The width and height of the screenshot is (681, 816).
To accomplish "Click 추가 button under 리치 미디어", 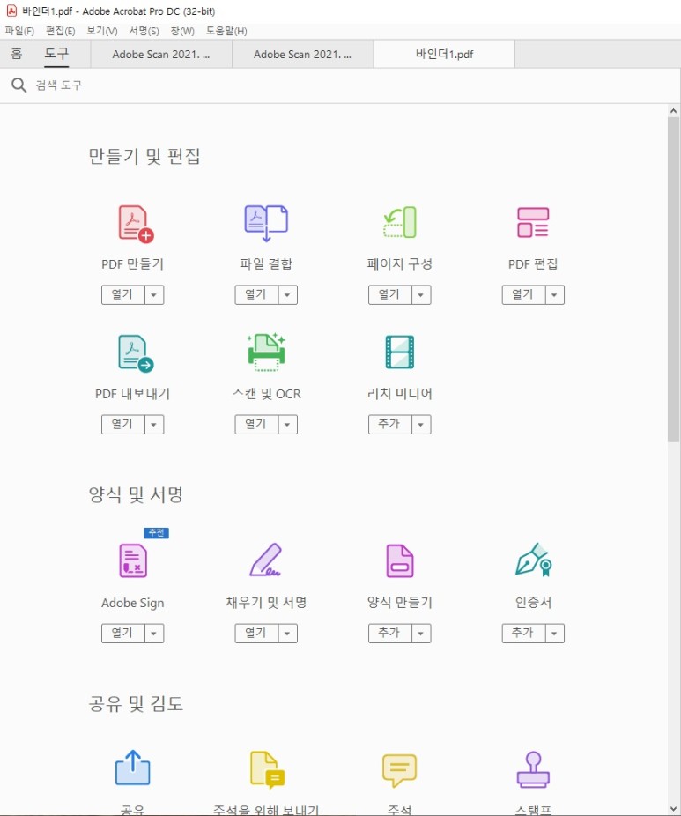I will [390, 425].
